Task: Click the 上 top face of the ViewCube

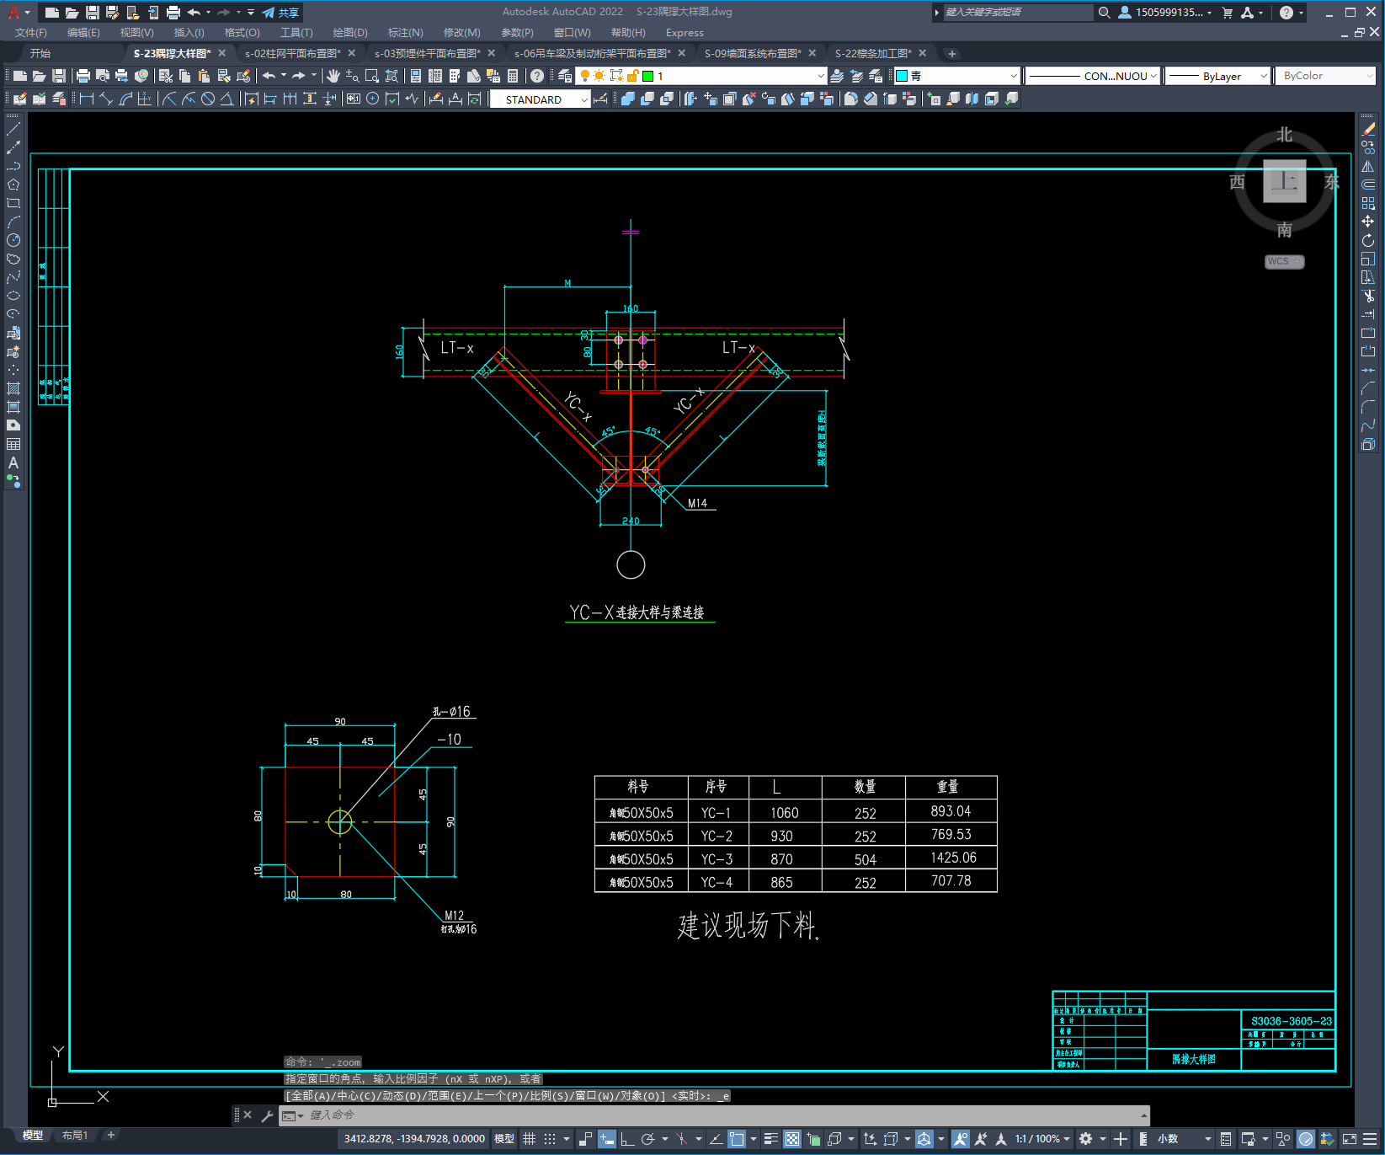Action: coord(1284,181)
